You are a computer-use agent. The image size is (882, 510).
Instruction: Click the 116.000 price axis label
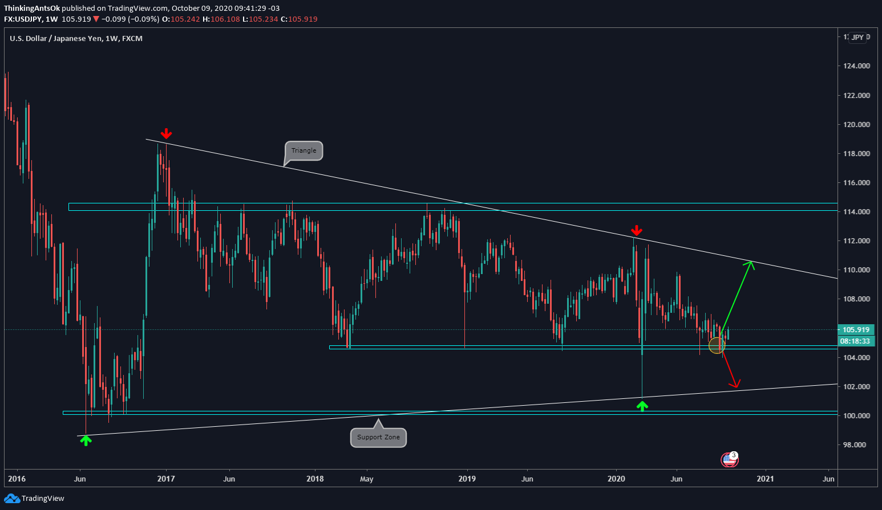coord(856,182)
